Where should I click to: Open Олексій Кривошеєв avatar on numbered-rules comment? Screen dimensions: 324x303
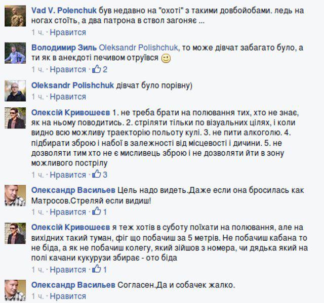15,118
